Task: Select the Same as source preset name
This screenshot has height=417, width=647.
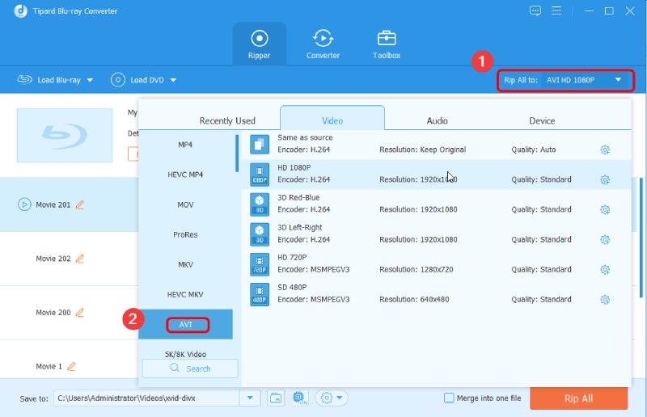Action: click(305, 137)
